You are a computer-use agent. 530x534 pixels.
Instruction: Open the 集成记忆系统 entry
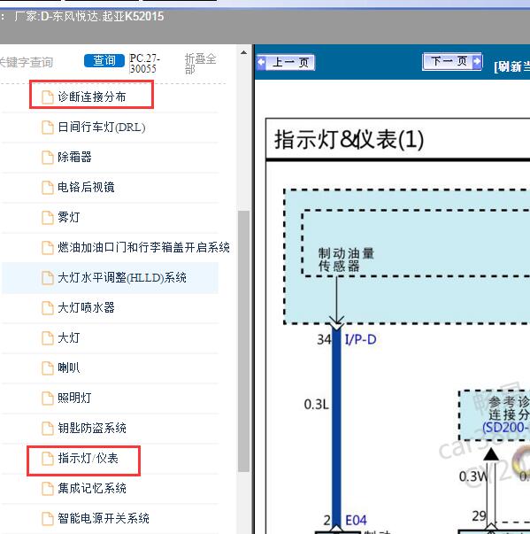92,488
